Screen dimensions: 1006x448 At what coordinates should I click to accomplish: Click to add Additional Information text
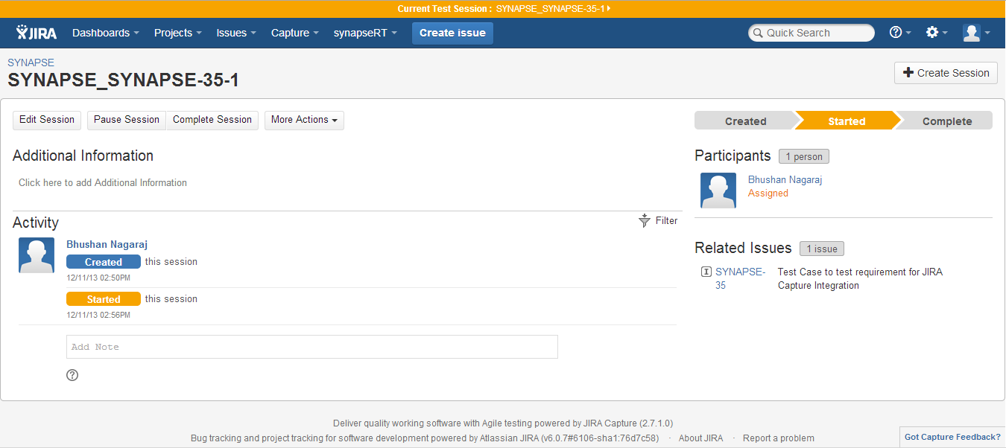pyautogui.click(x=103, y=183)
